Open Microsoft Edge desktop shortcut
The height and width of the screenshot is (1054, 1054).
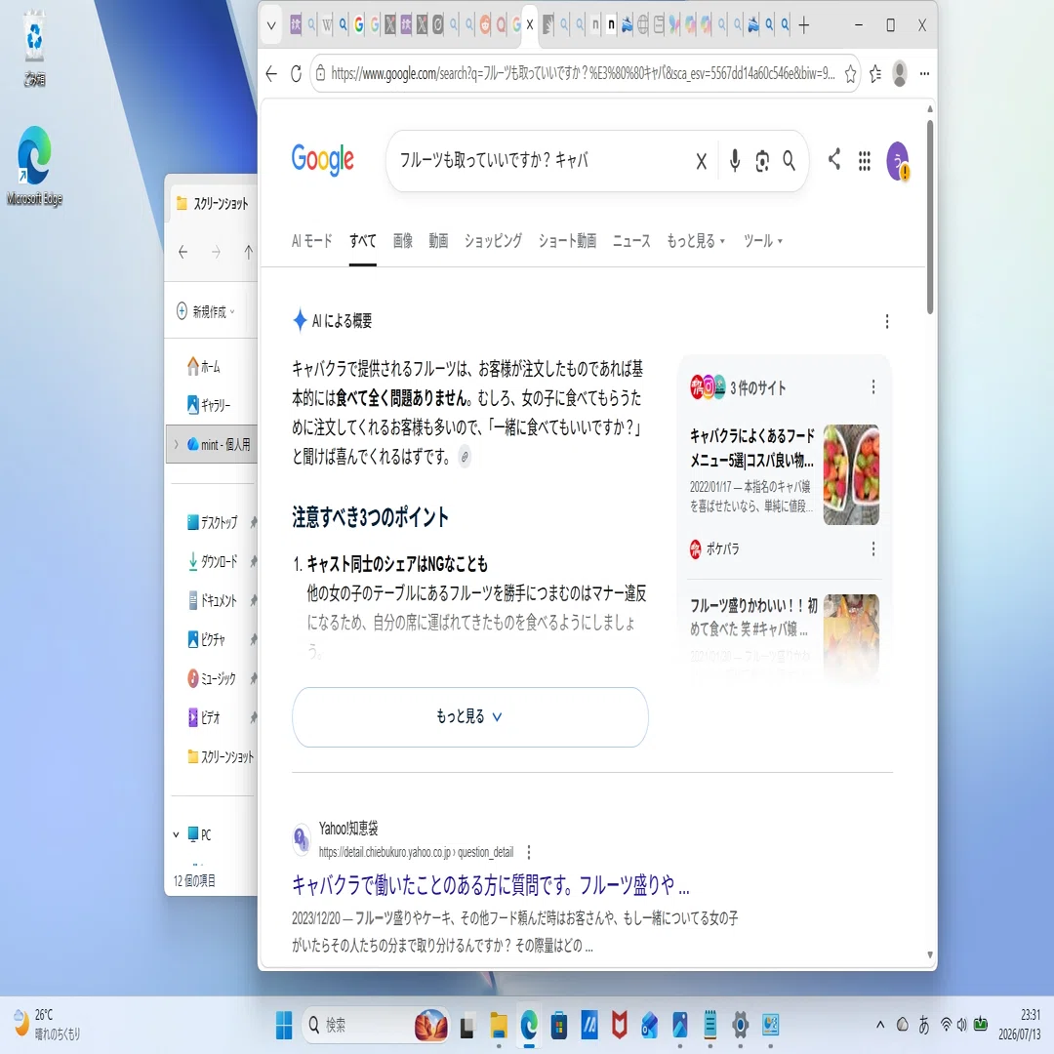tap(34, 165)
